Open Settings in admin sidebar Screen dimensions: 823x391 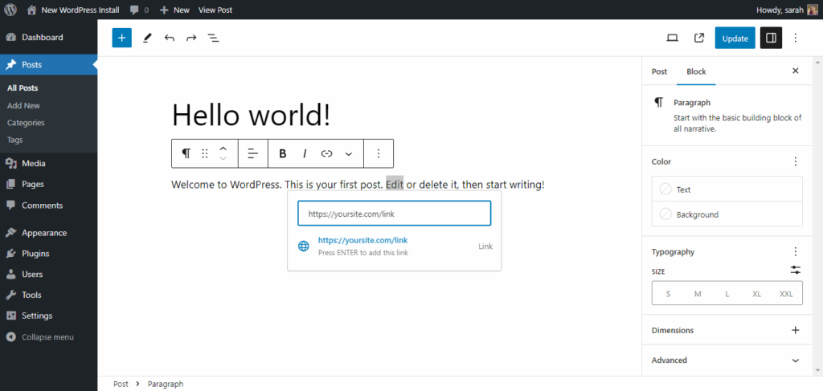coord(48,316)
